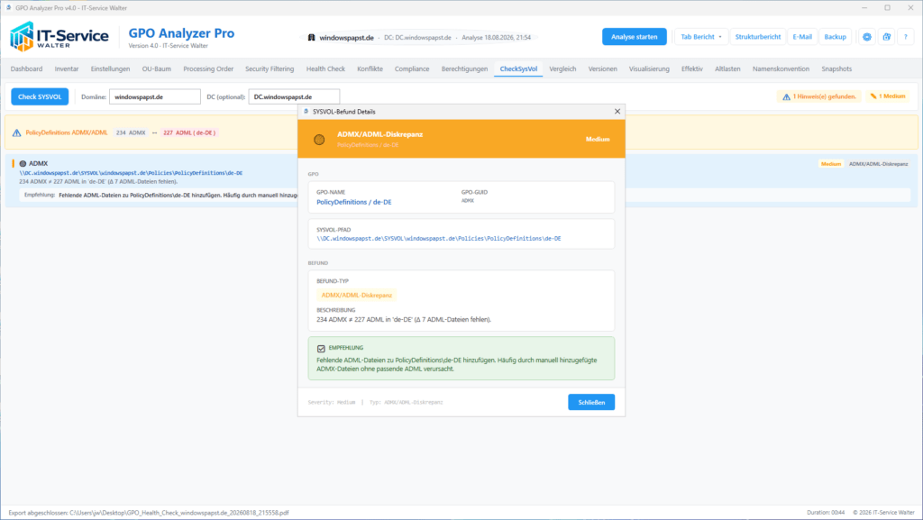
Task: Click the Medium label in dialog header
Action: click(598, 140)
